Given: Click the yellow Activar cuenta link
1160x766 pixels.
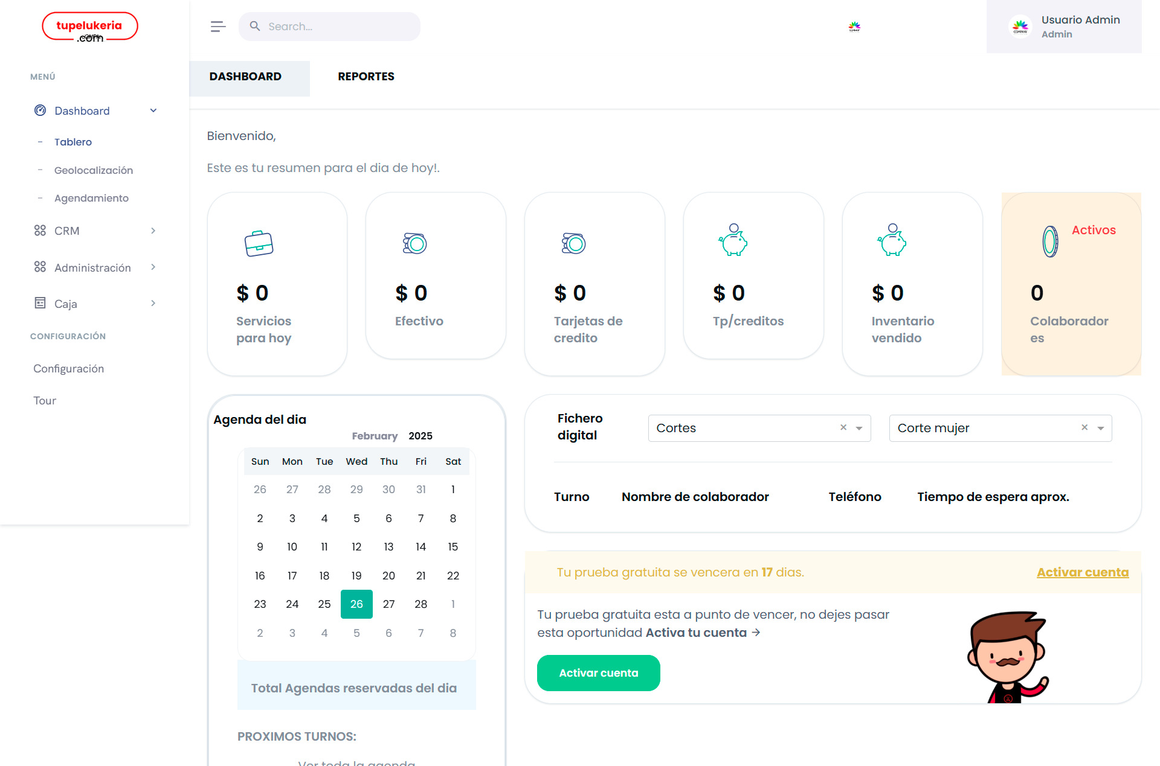Looking at the screenshot, I should [1083, 572].
